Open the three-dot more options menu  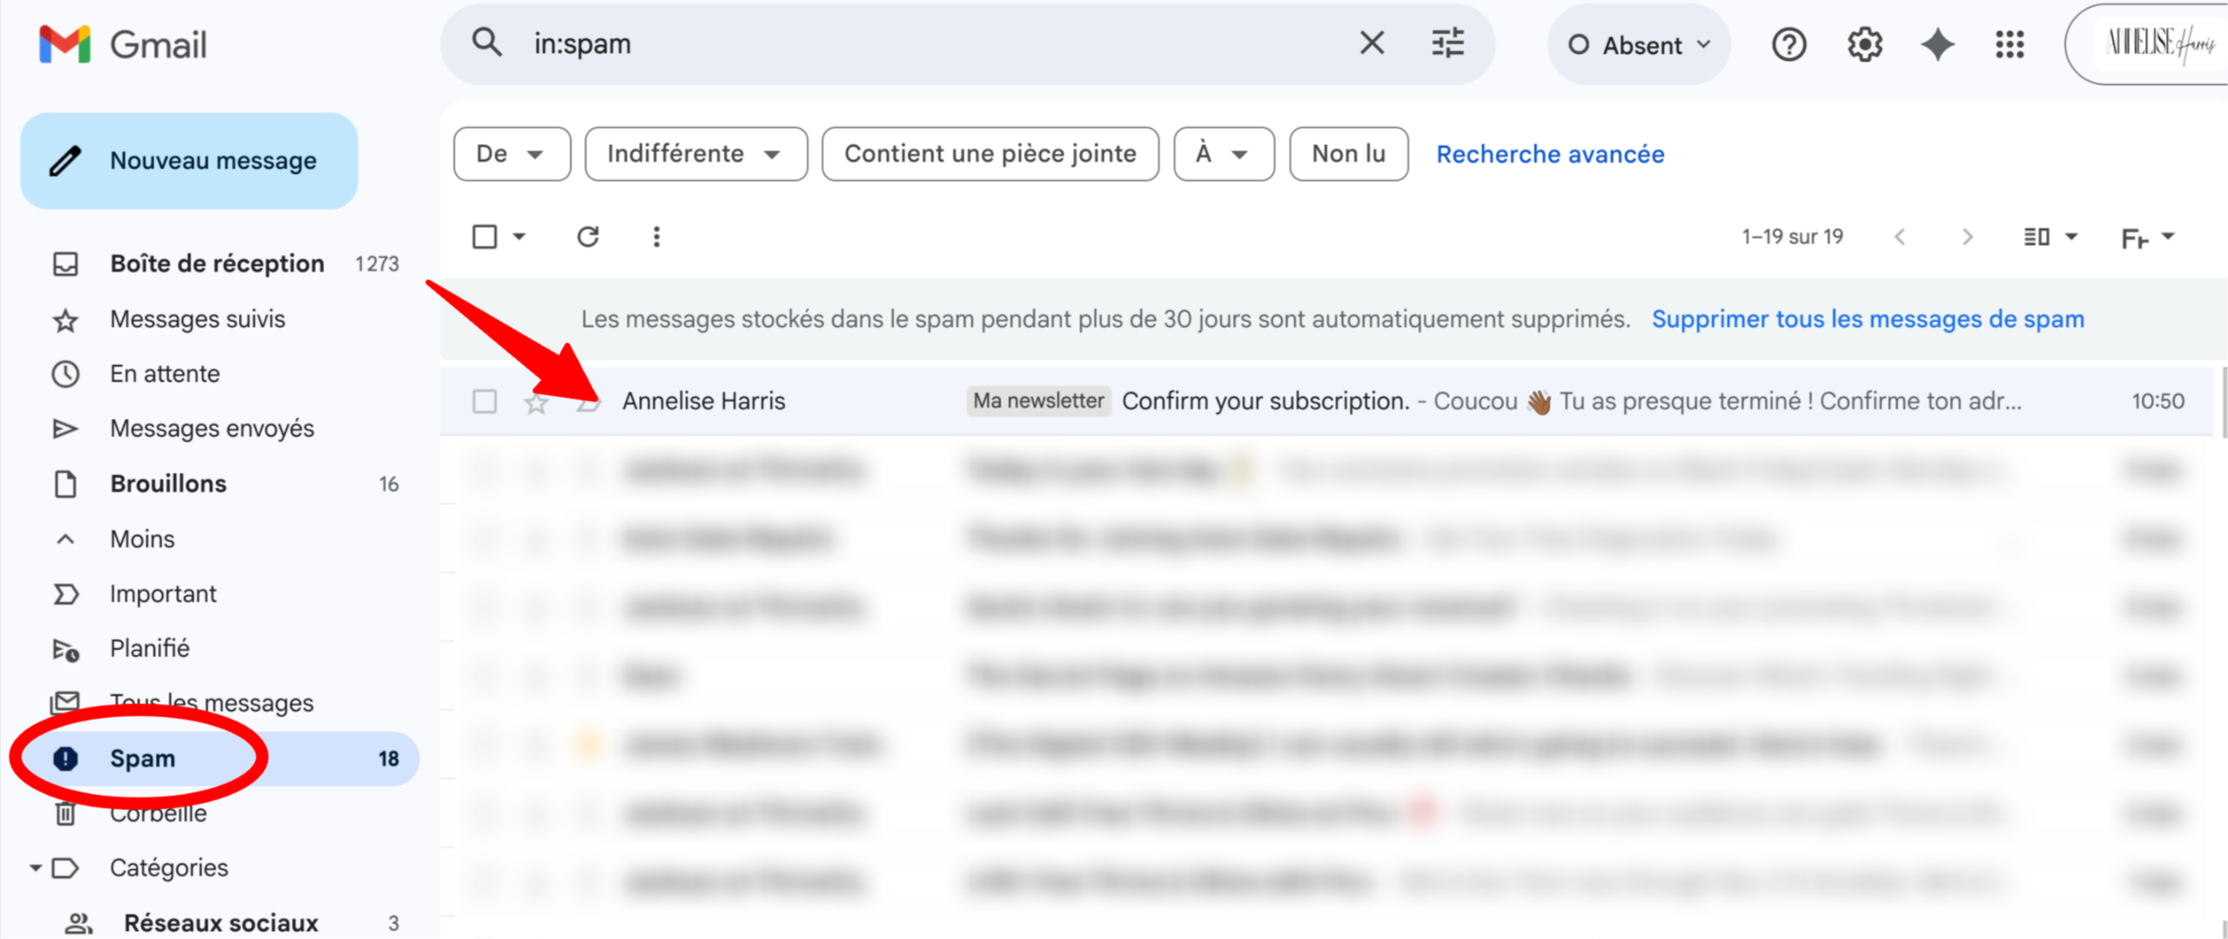point(656,236)
